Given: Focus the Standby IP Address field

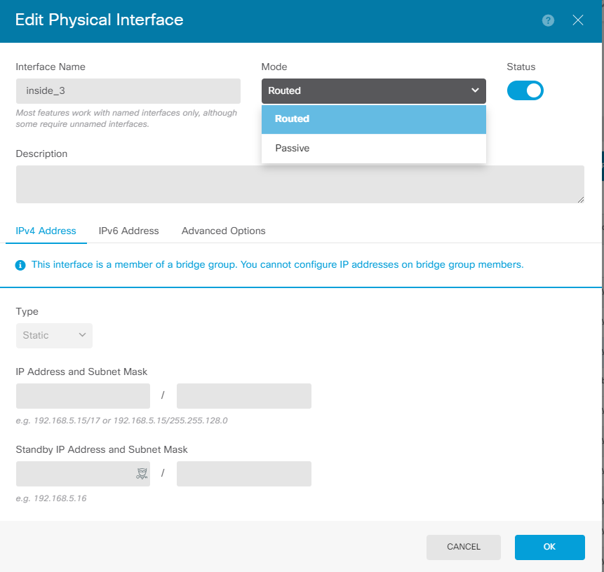Looking at the screenshot, I should pyautogui.click(x=74, y=474).
